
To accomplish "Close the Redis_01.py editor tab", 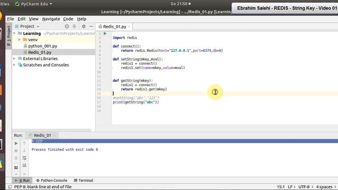I will pyautogui.click(x=129, y=26).
